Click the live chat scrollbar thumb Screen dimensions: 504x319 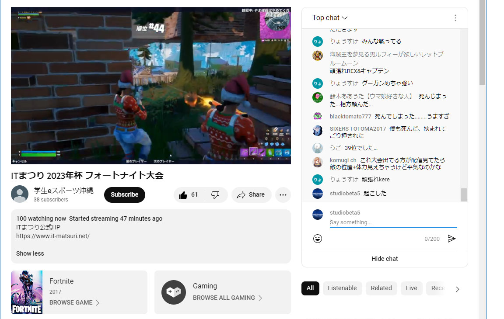click(x=463, y=195)
